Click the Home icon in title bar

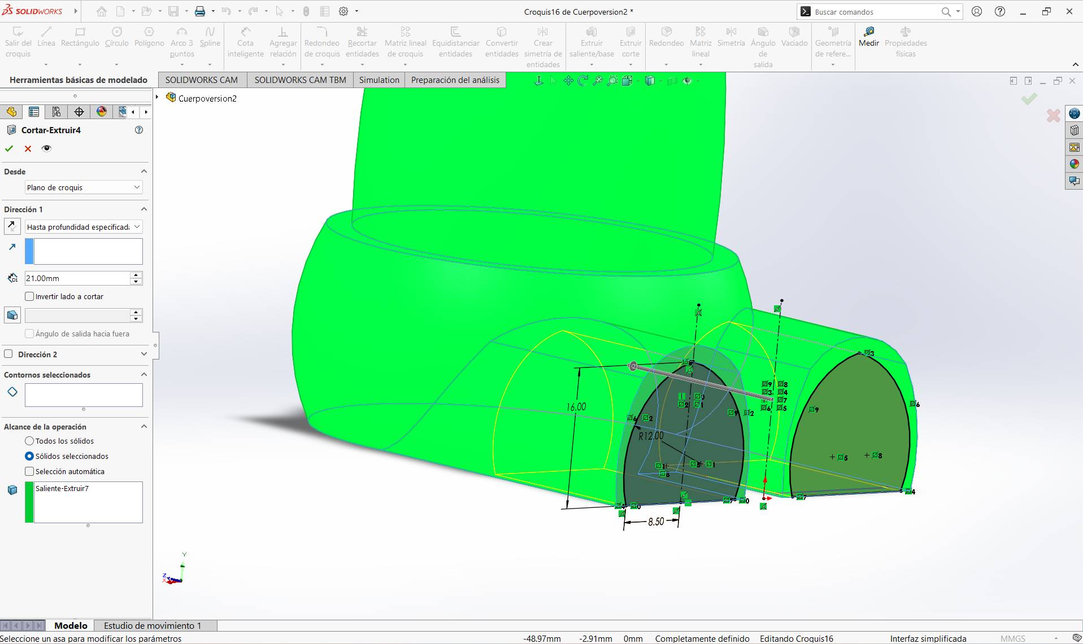pos(102,11)
